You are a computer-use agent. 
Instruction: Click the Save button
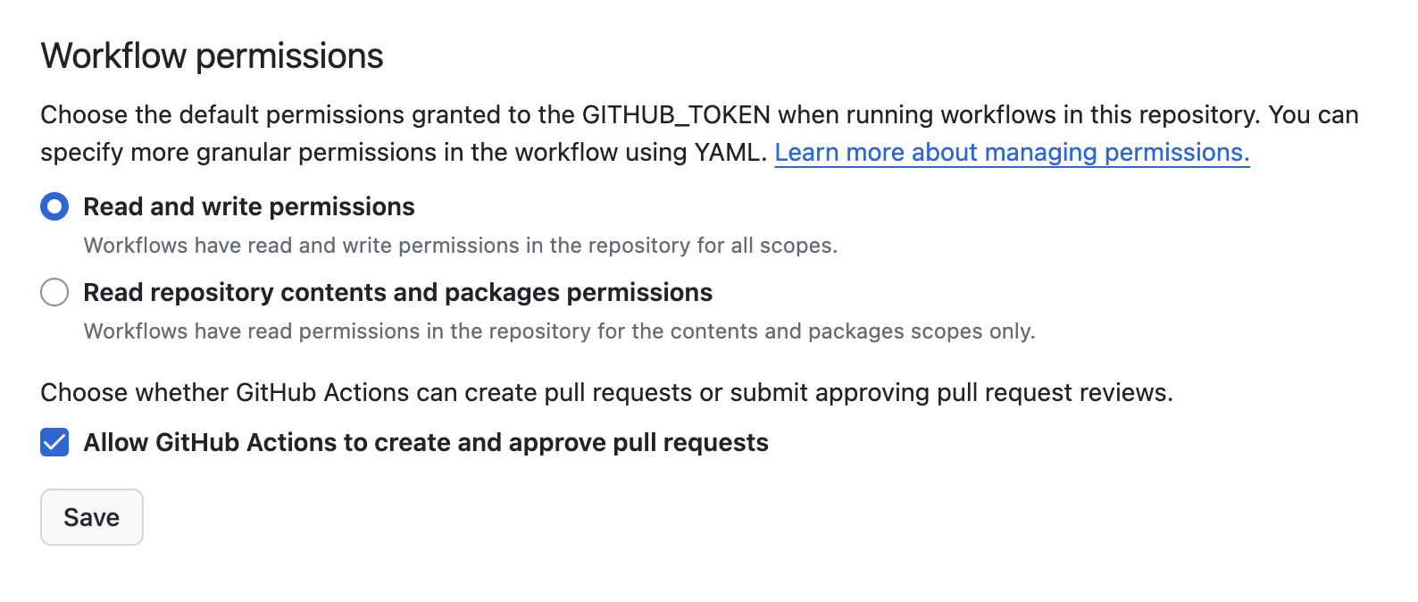(92, 517)
